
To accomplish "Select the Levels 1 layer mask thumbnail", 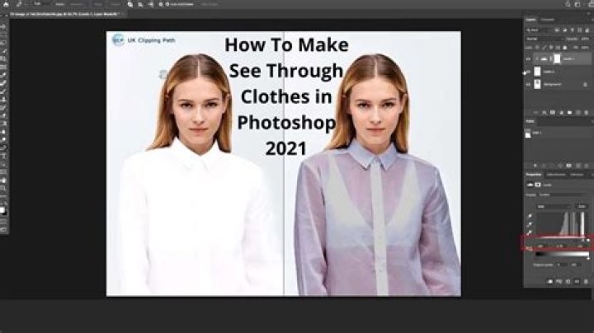I will point(557,59).
